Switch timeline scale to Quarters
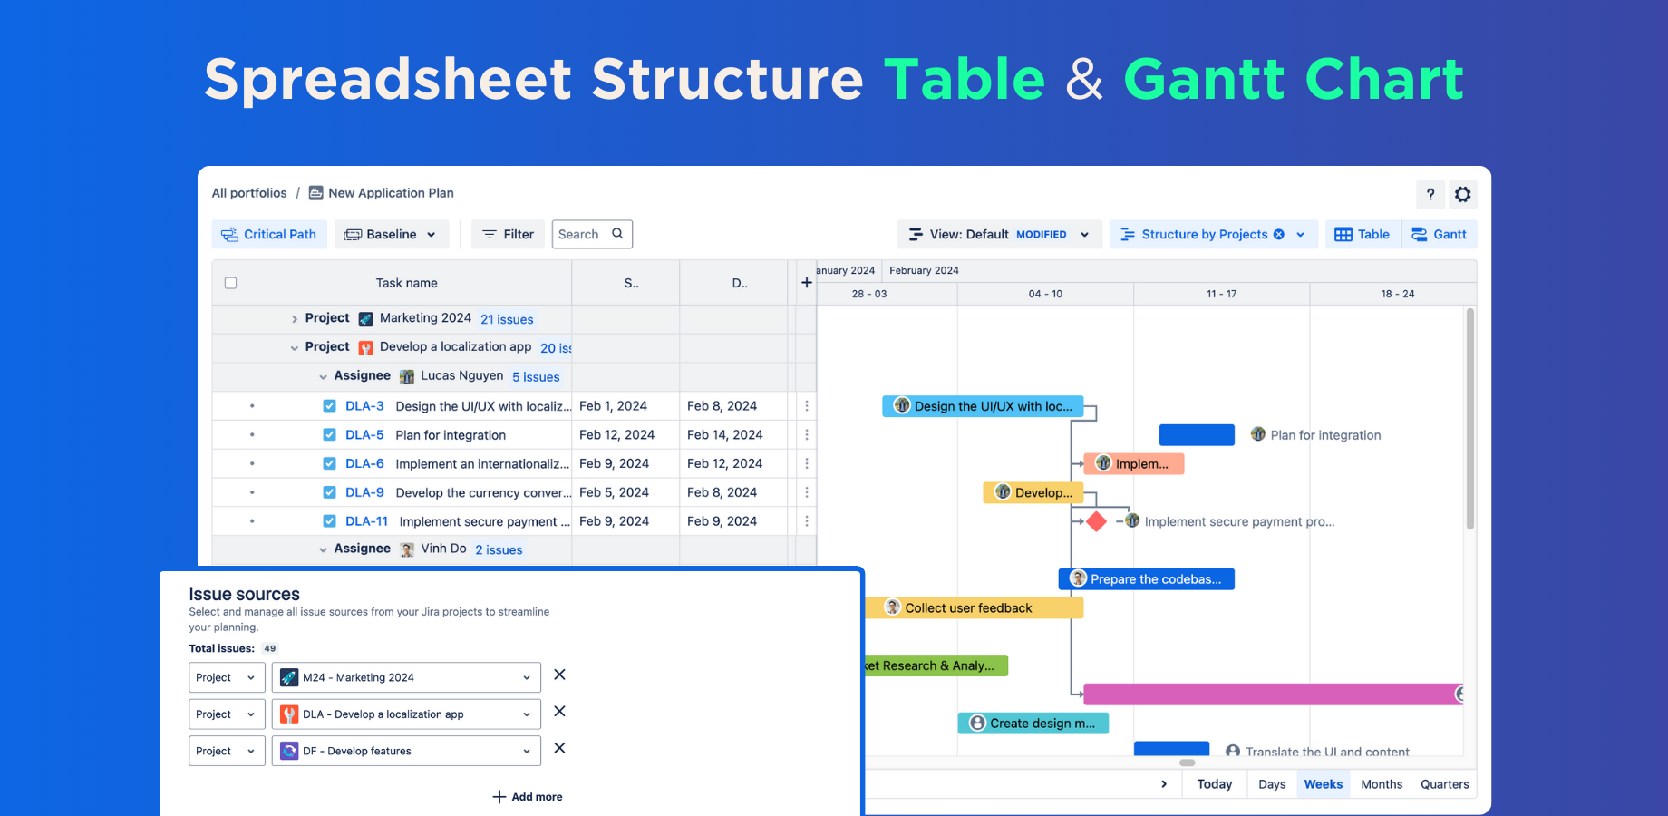 [1445, 784]
